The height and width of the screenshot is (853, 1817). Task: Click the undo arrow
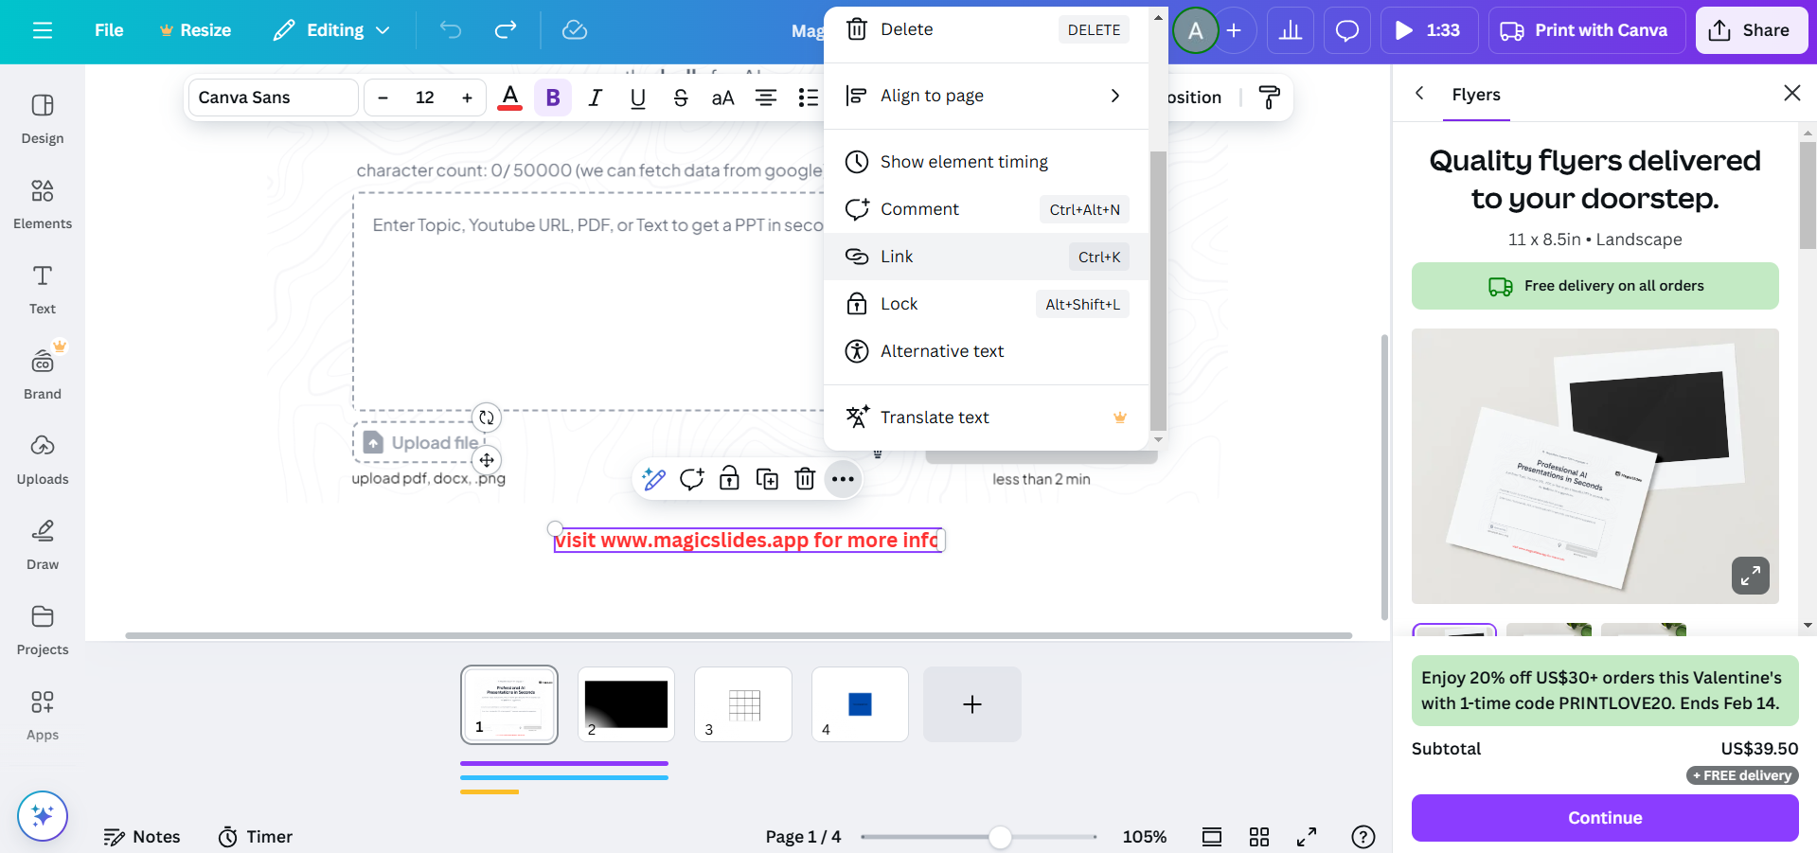pos(451,30)
